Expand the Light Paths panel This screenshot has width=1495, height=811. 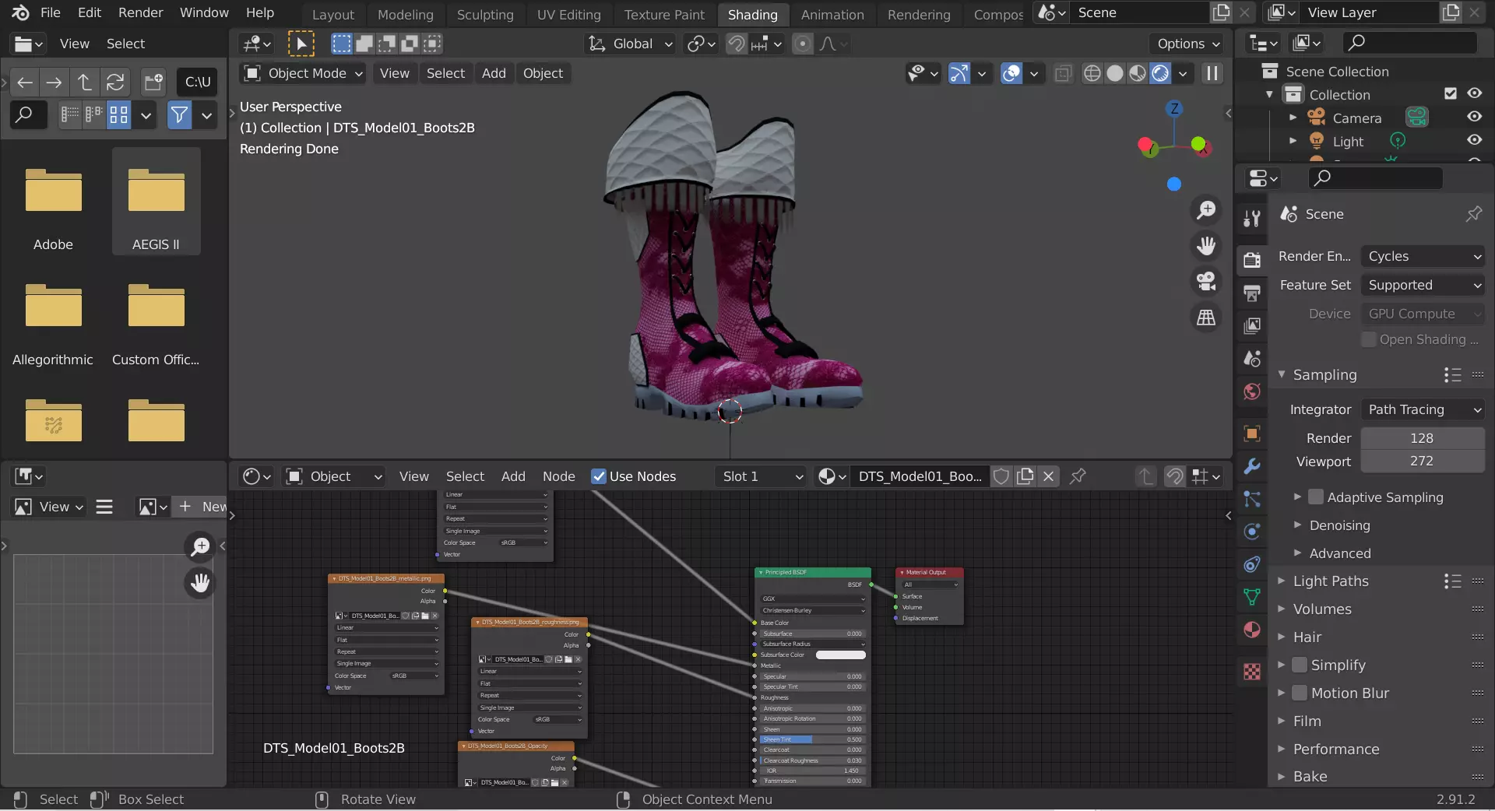tap(1330, 581)
